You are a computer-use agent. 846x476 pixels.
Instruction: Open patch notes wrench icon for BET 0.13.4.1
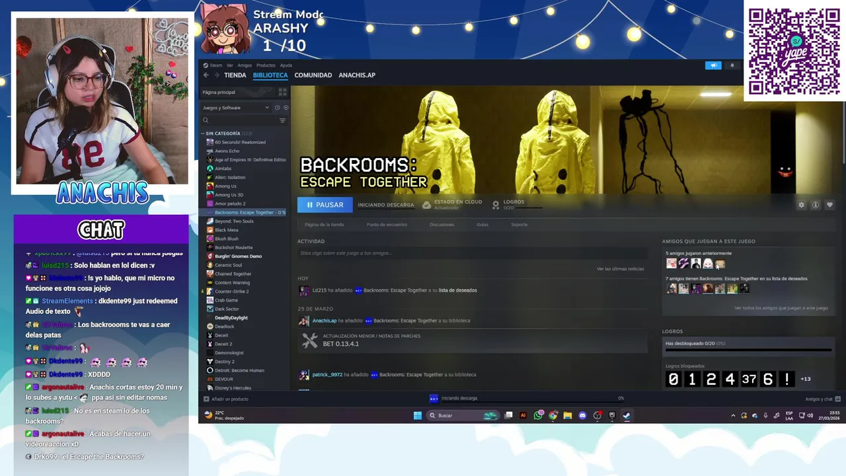tap(309, 340)
